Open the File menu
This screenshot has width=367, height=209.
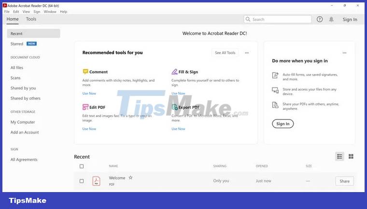(x=7, y=12)
